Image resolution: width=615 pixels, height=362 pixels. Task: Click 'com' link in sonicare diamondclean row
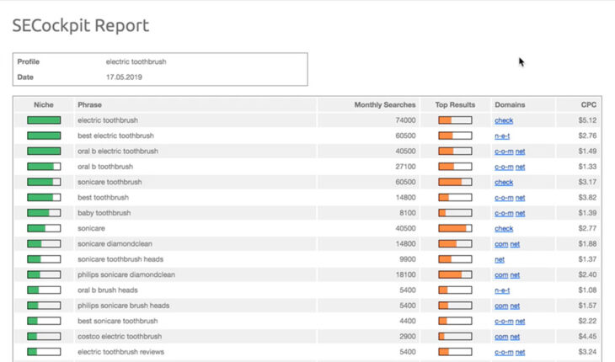coord(500,244)
